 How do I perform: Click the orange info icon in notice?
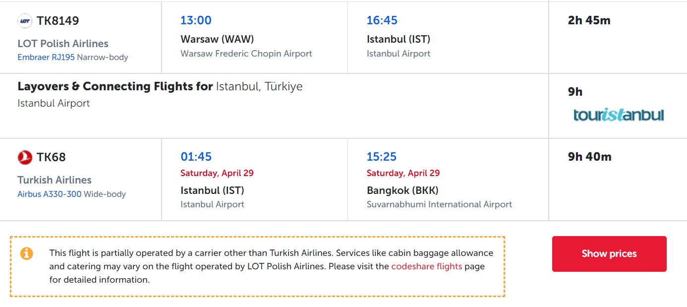[27, 253]
